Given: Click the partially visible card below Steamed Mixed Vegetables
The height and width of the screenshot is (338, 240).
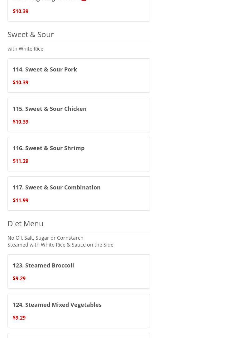Looking at the screenshot, I should [x=79, y=336].
